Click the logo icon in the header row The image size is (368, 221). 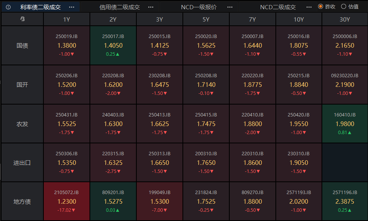click(22, 19)
